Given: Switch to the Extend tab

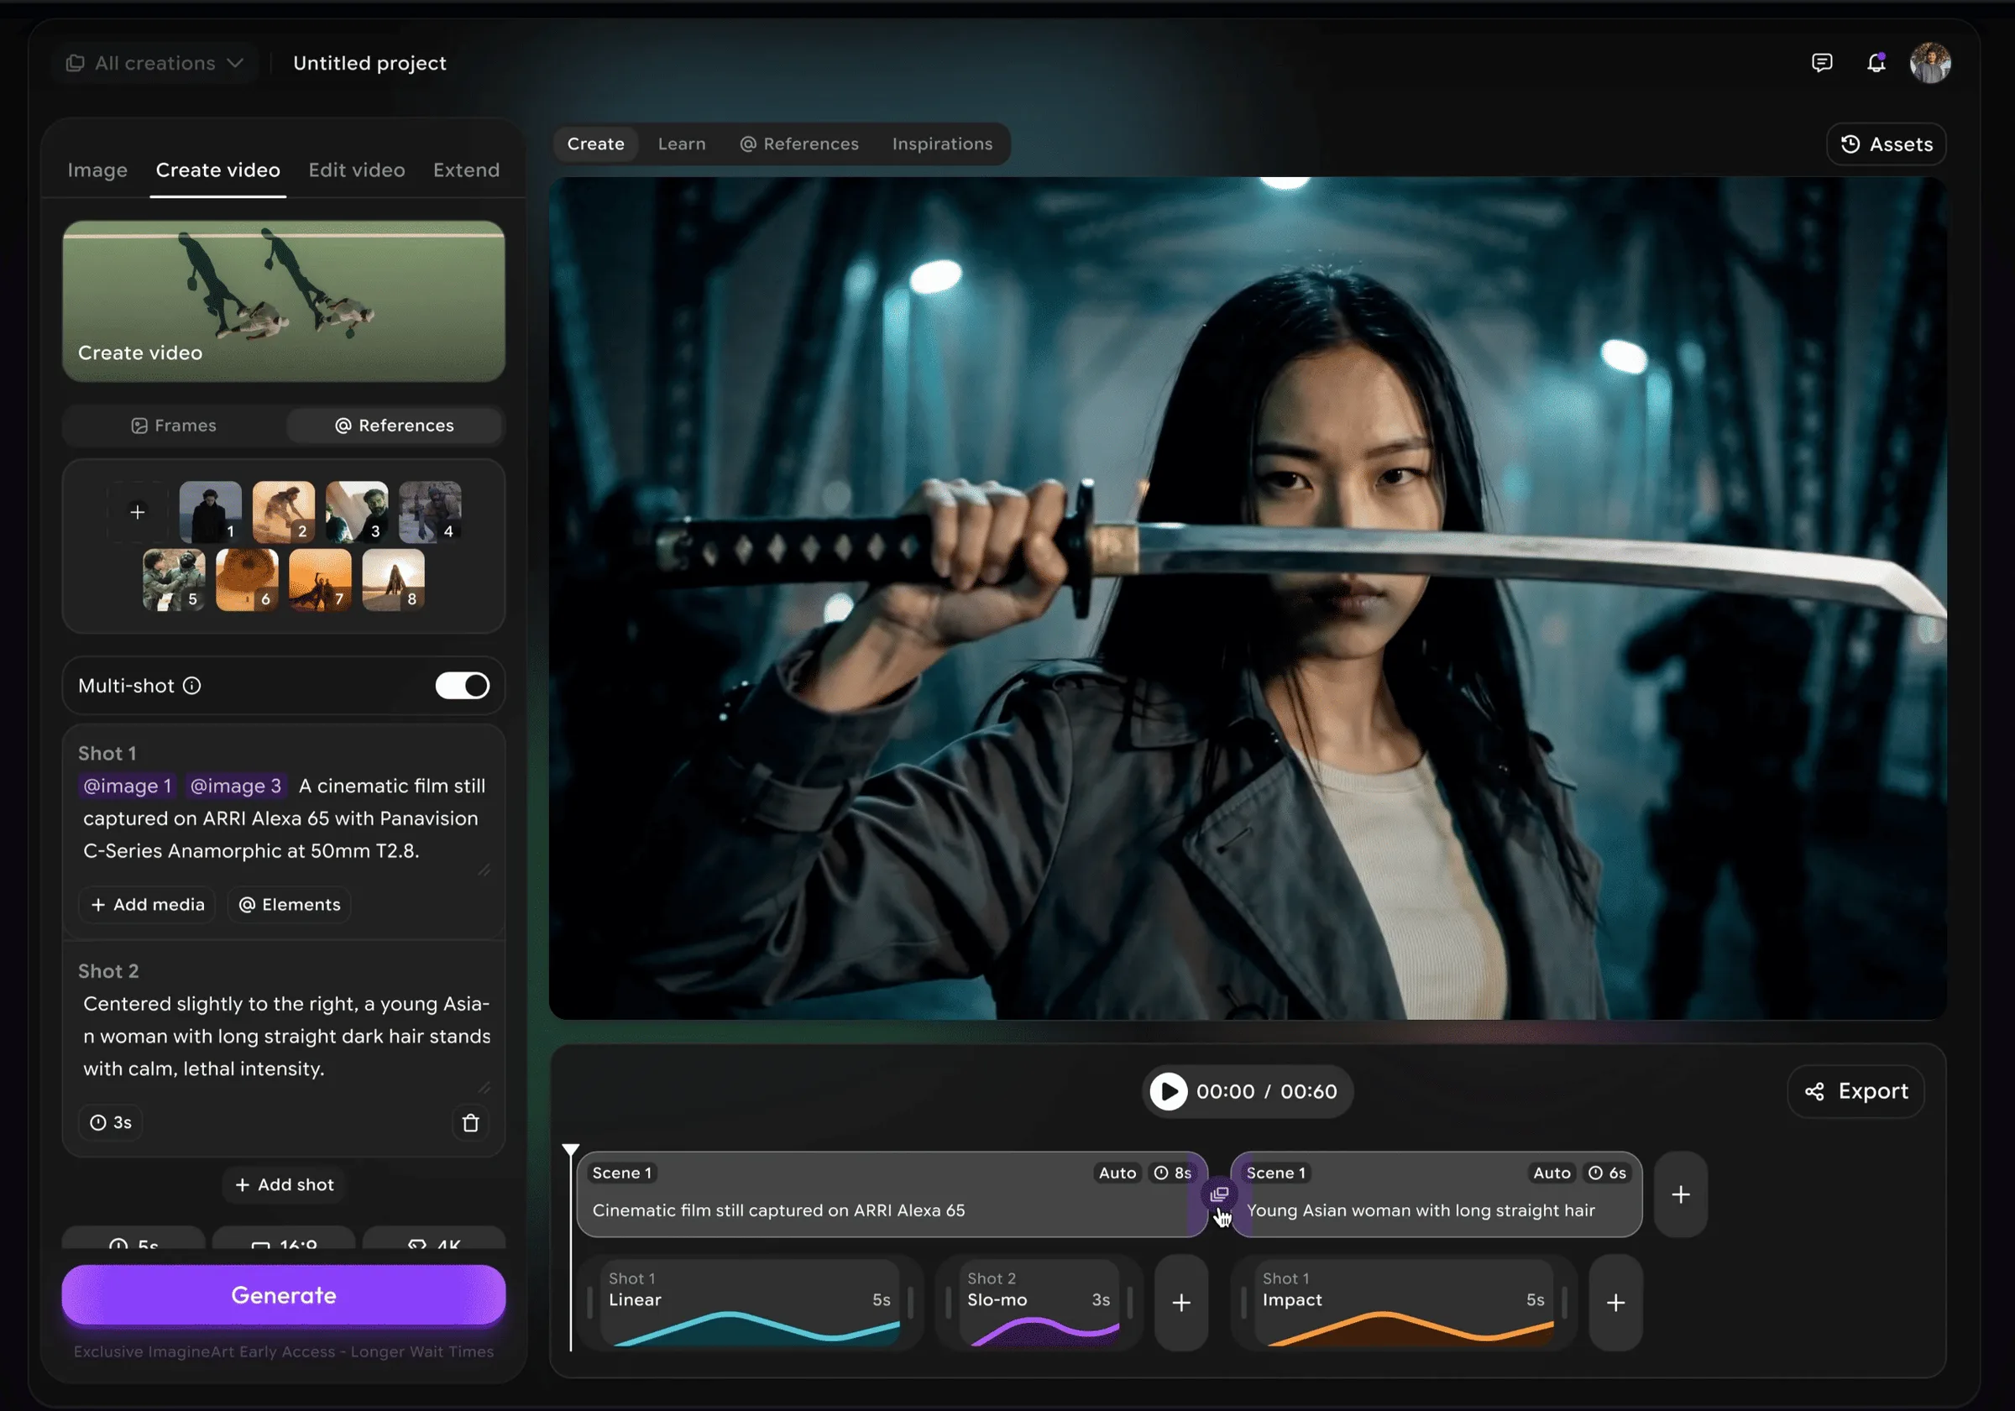Looking at the screenshot, I should [466, 170].
